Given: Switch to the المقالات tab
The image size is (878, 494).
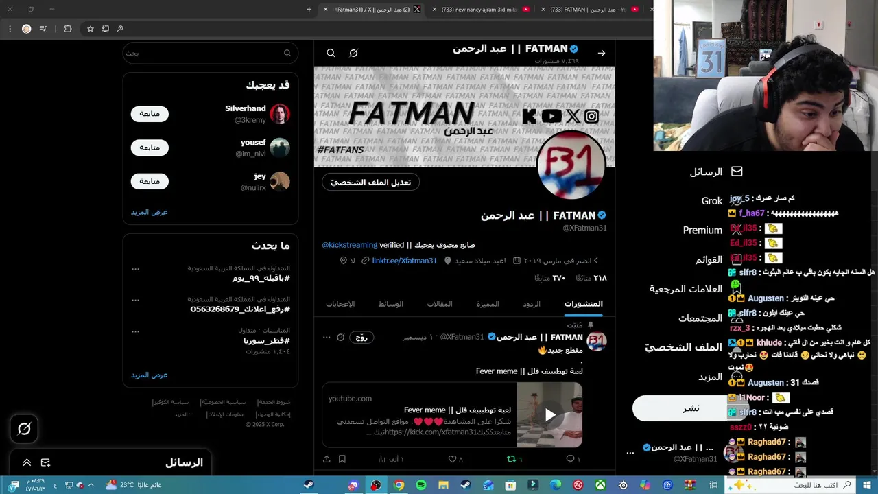Looking at the screenshot, I should click(x=440, y=304).
